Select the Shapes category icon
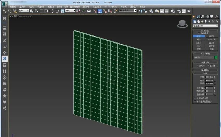 tap(198, 21)
